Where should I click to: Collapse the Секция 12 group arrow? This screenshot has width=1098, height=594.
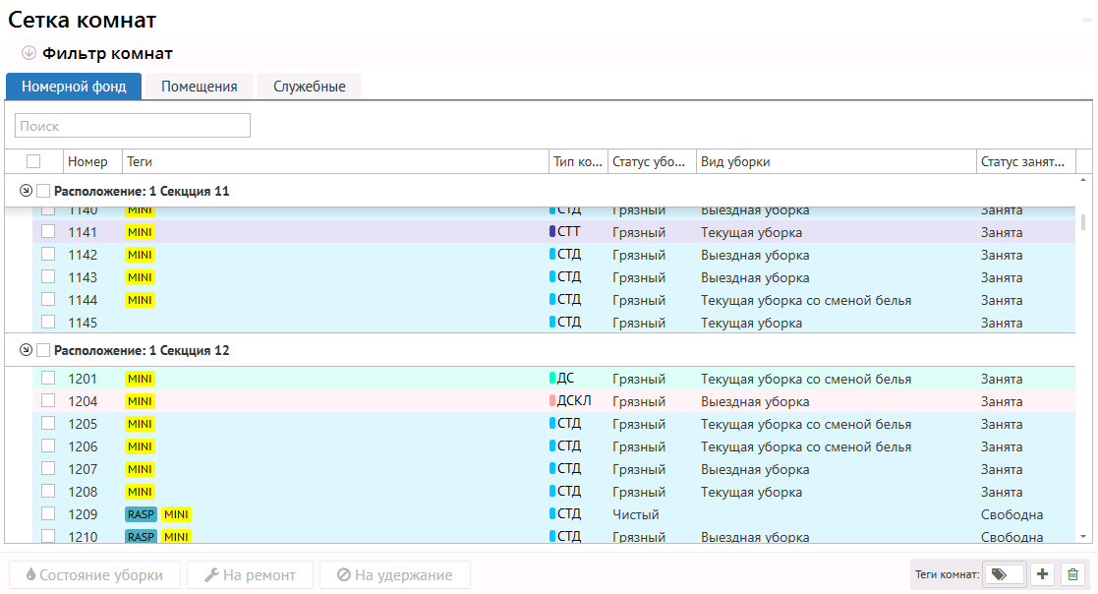26,350
